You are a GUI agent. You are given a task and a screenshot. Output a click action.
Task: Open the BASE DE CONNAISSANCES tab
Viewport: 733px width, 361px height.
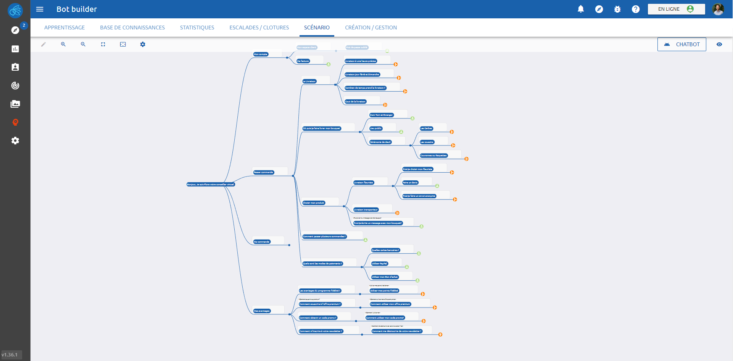[x=132, y=28]
